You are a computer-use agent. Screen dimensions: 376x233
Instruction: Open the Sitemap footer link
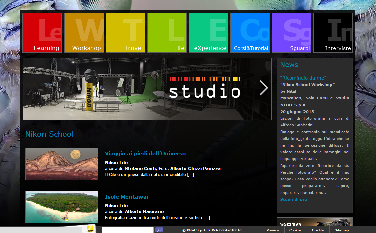pyautogui.click(x=342, y=230)
